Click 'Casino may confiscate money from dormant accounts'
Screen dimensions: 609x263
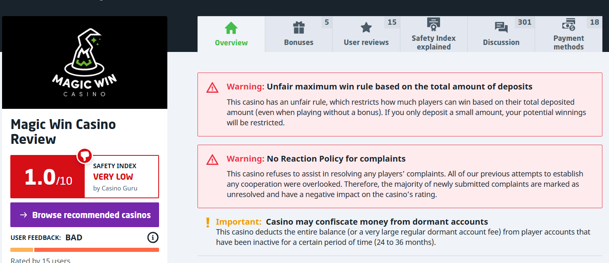tap(377, 222)
